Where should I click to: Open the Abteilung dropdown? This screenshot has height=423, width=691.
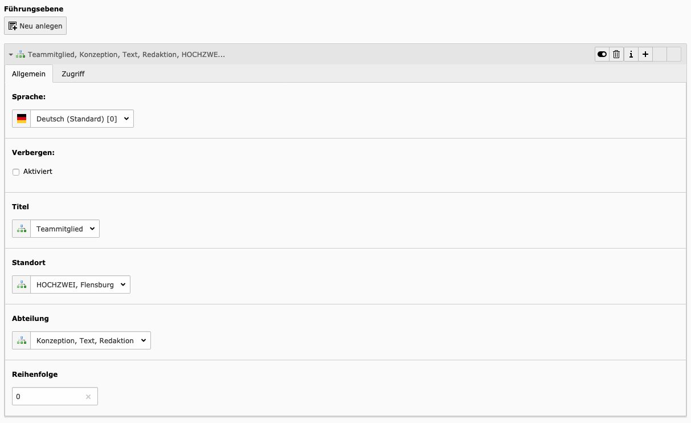[x=90, y=340]
